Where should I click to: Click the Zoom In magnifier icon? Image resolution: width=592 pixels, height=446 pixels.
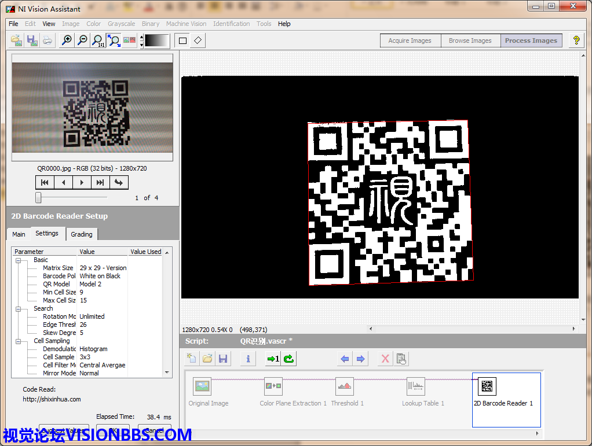click(67, 40)
